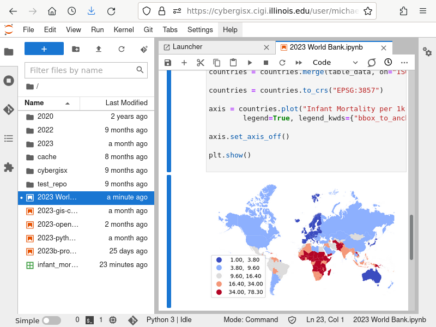Sort files by Name column header

coord(34,103)
